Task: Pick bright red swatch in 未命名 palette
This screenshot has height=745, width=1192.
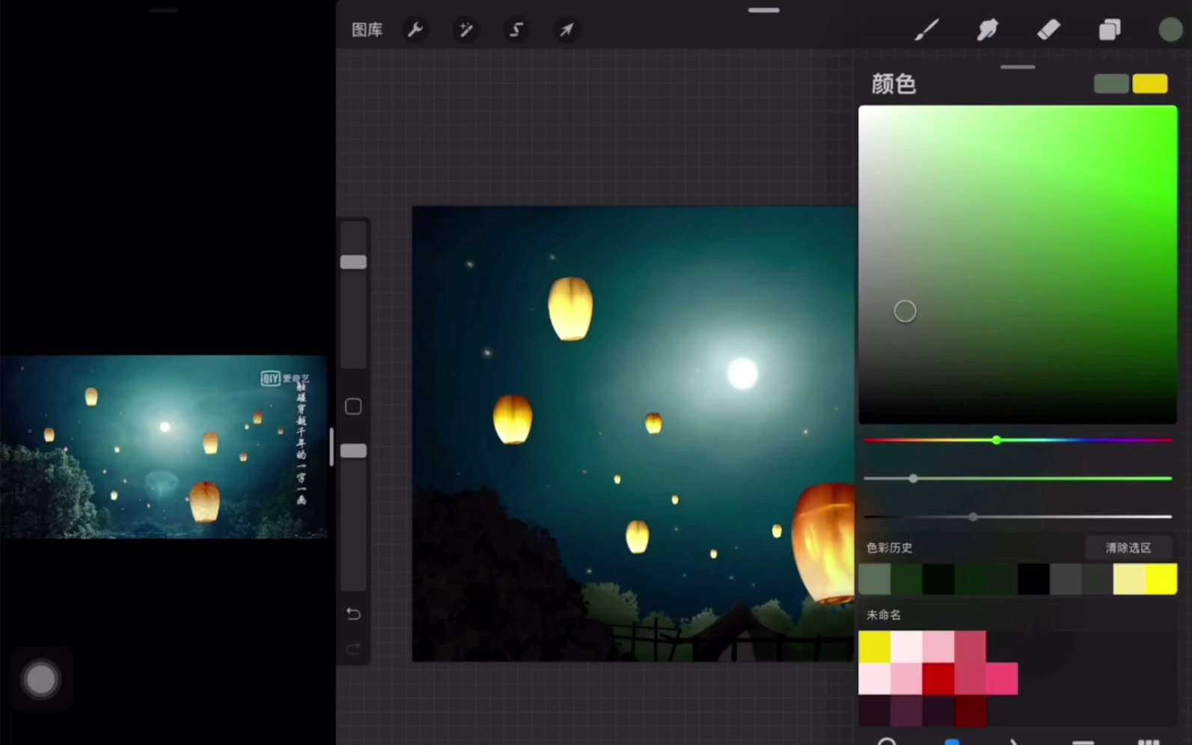Action: tap(938, 679)
